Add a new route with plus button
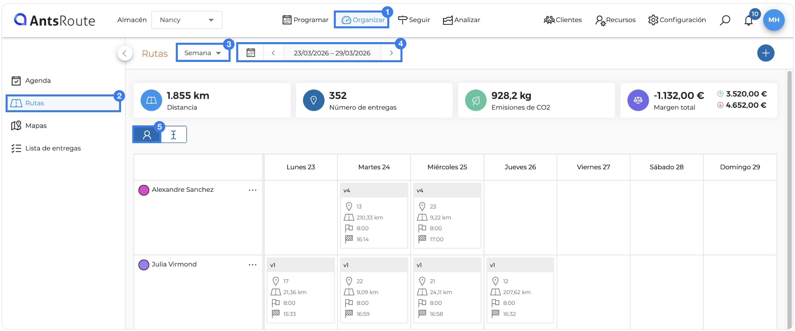The image size is (795, 331). [766, 53]
